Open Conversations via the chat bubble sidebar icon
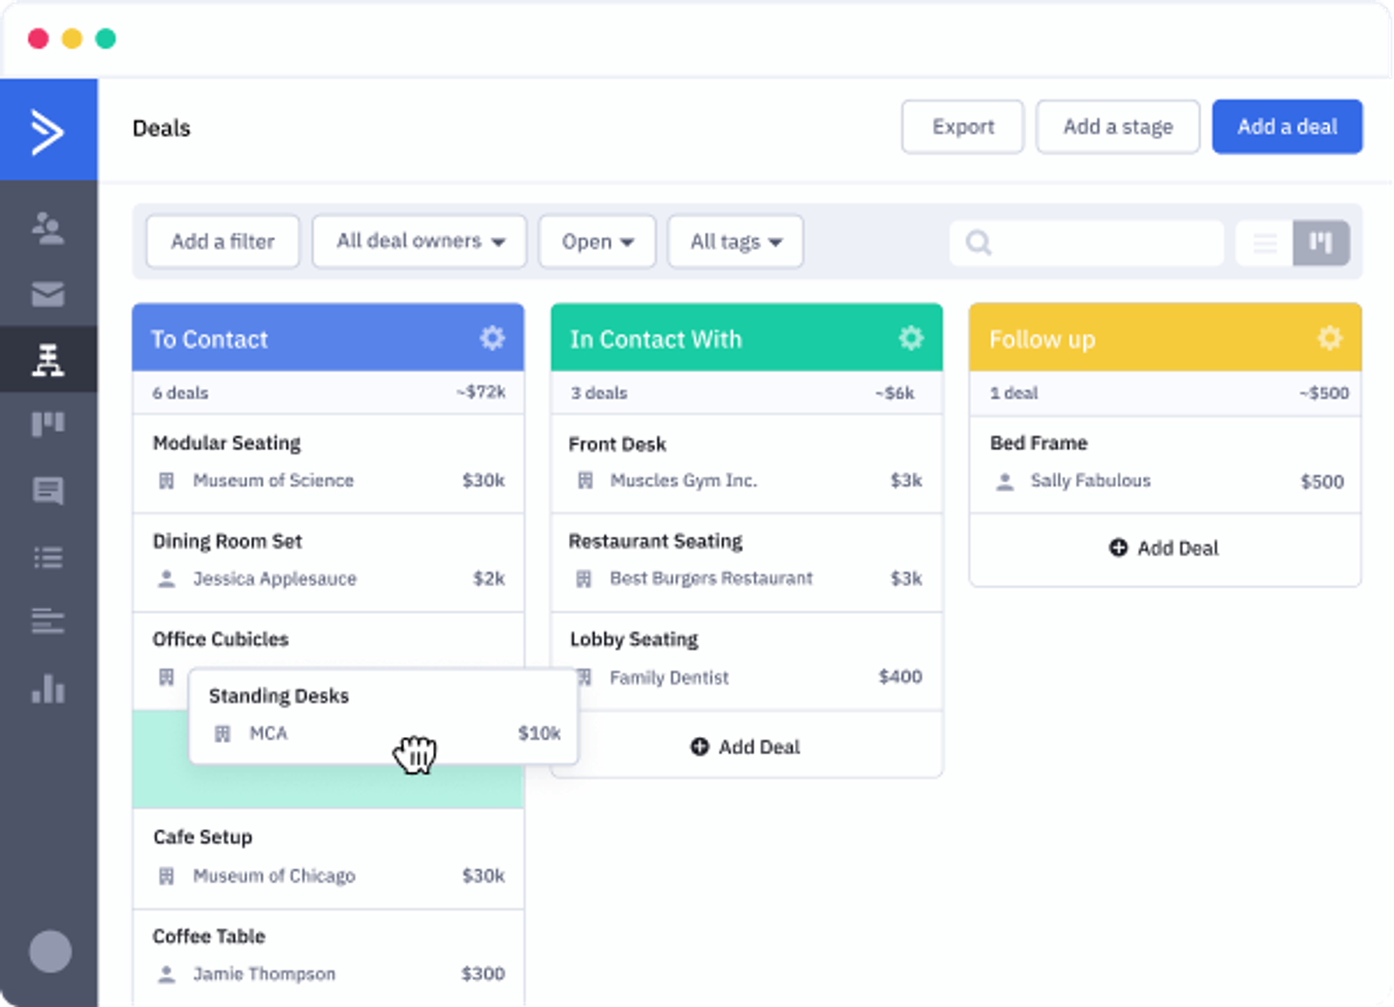This screenshot has height=1007, width=1394. (x=48, y=491)
